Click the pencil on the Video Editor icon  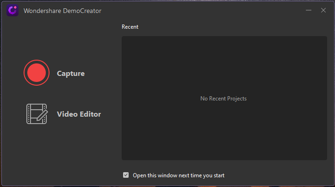(x=42, y=112)
